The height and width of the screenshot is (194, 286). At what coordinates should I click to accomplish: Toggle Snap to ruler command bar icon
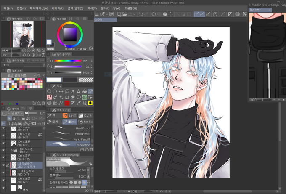196,14
